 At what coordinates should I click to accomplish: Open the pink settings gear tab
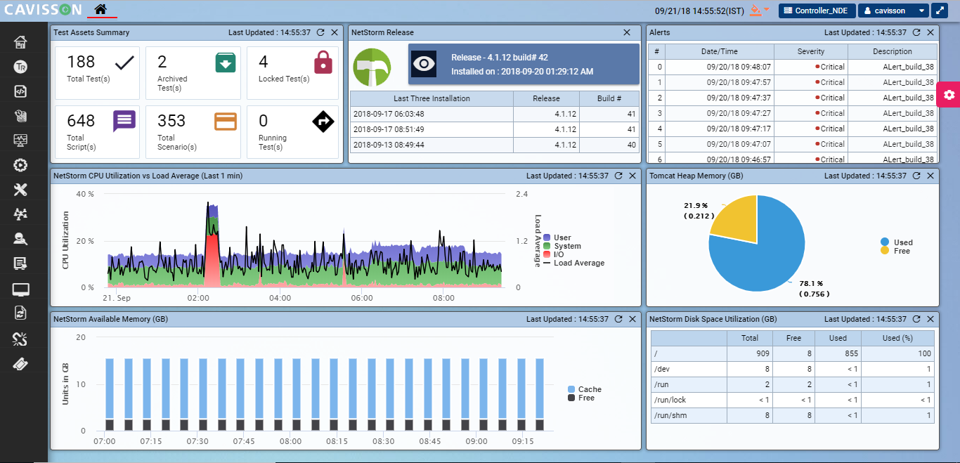pyautogui.click(x=949, y=94)
